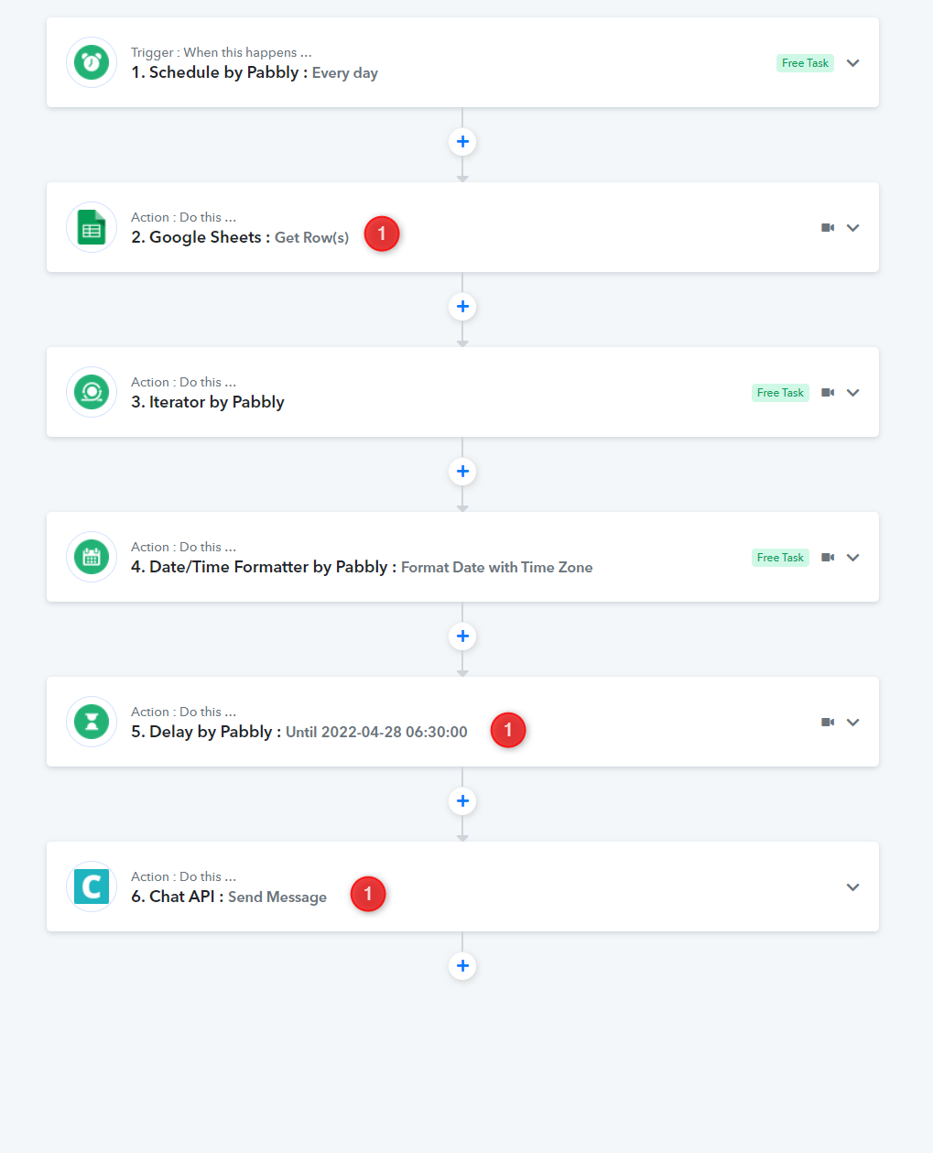The image size is (933, 1153).
Task: Click the Google Sheets app icon
Action: (x=92, y=227)
